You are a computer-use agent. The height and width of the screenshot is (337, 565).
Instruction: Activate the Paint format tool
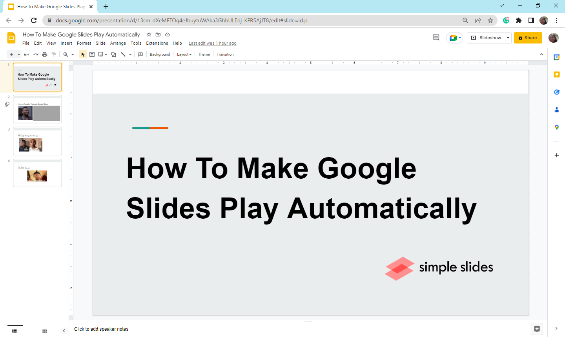click(x=55, y=54)
